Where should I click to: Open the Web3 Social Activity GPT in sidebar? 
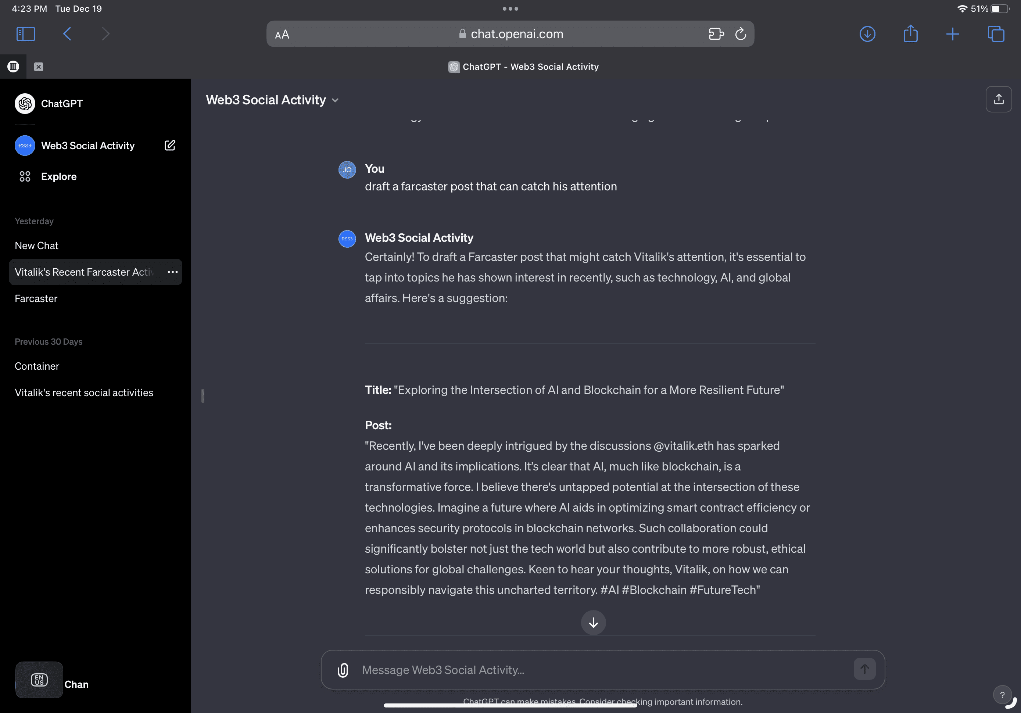tap(75, 146)
